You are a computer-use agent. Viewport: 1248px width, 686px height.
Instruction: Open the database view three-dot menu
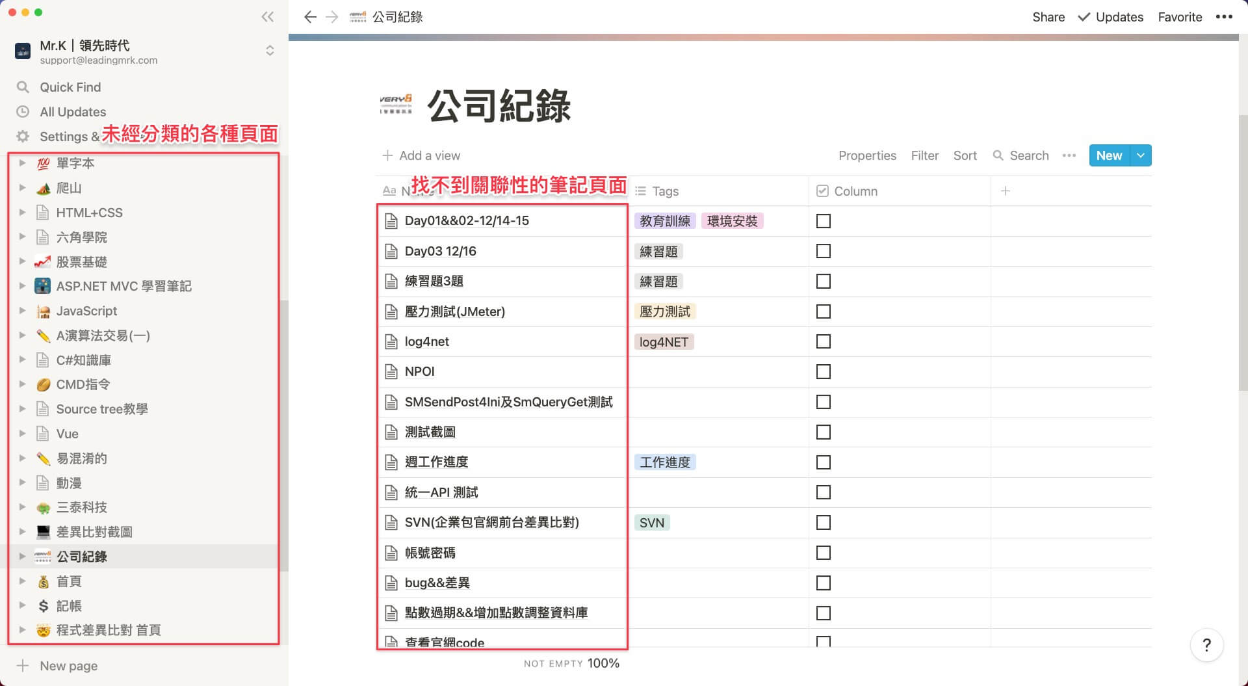[1069, 155]
